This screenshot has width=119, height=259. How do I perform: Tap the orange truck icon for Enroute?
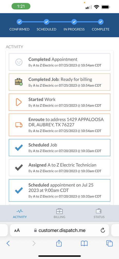[x=19, y=125]
